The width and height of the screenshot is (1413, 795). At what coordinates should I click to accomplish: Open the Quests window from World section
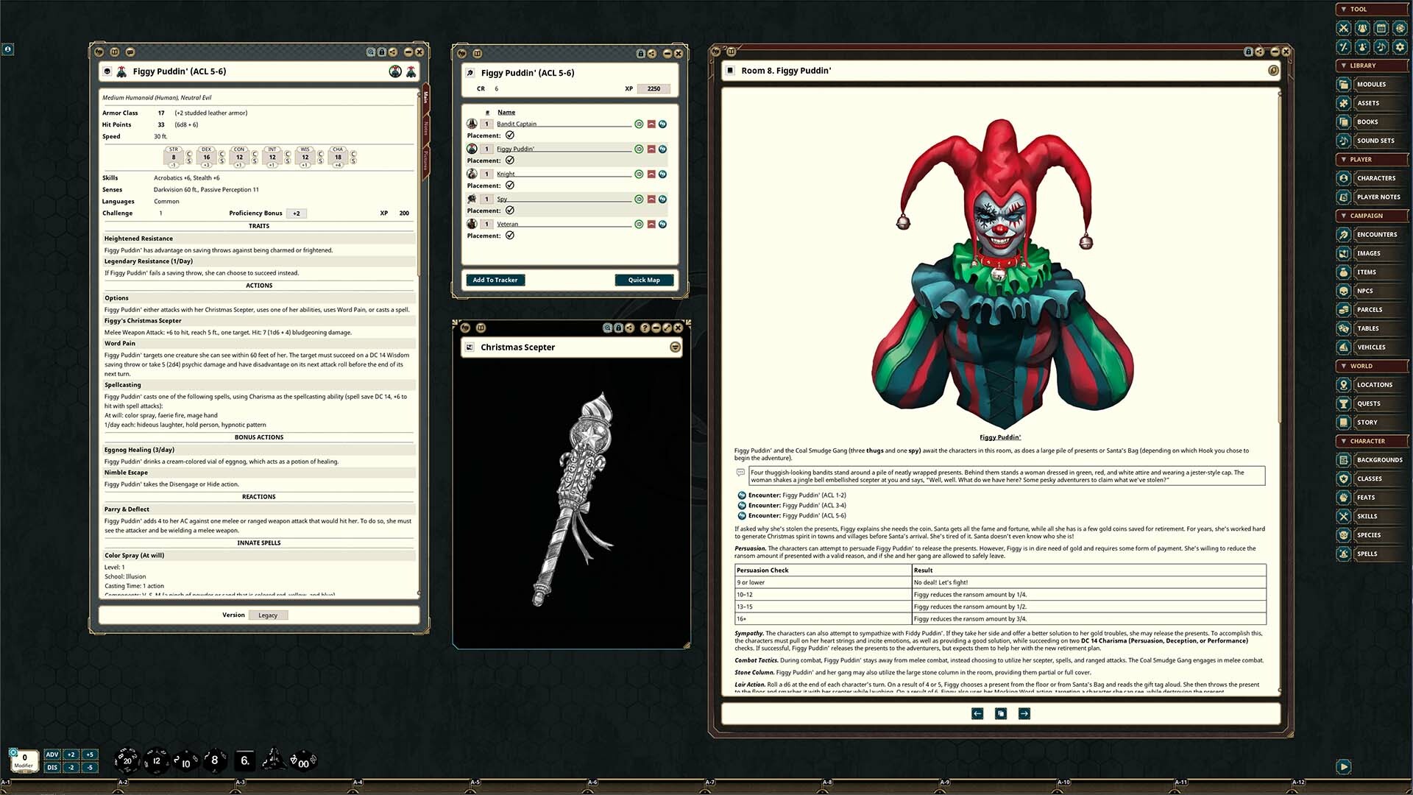[1370, 403]
